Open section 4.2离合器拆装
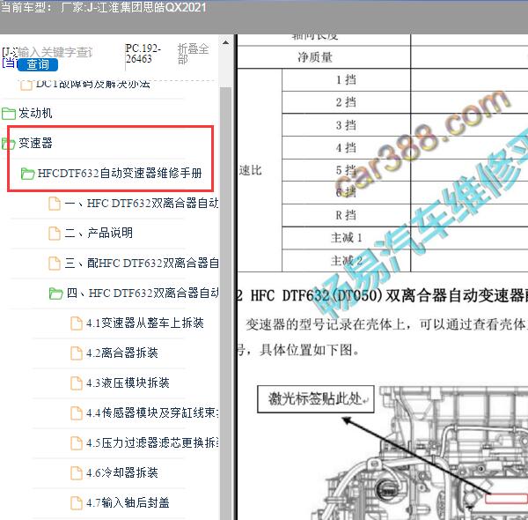This screenshot has height=520, width=528. coord(122,353)
